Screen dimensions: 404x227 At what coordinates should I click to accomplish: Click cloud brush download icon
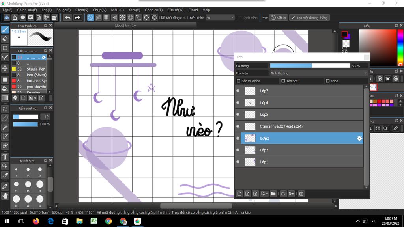point(15,98)
